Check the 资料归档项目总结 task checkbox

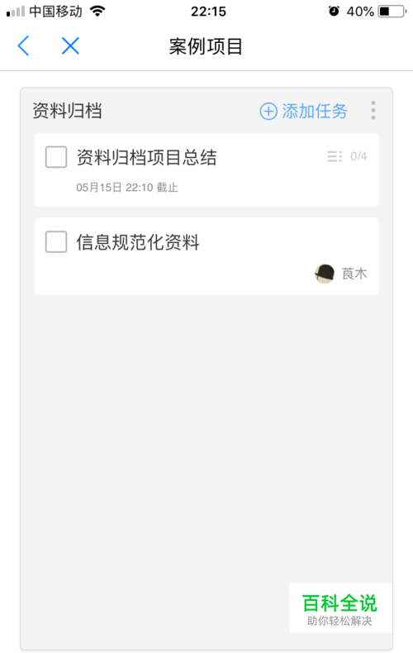coord(56,157)
